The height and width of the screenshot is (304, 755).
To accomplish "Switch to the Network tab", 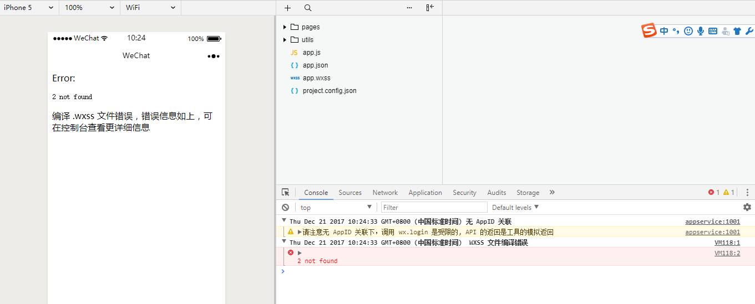I will point(385,193).
